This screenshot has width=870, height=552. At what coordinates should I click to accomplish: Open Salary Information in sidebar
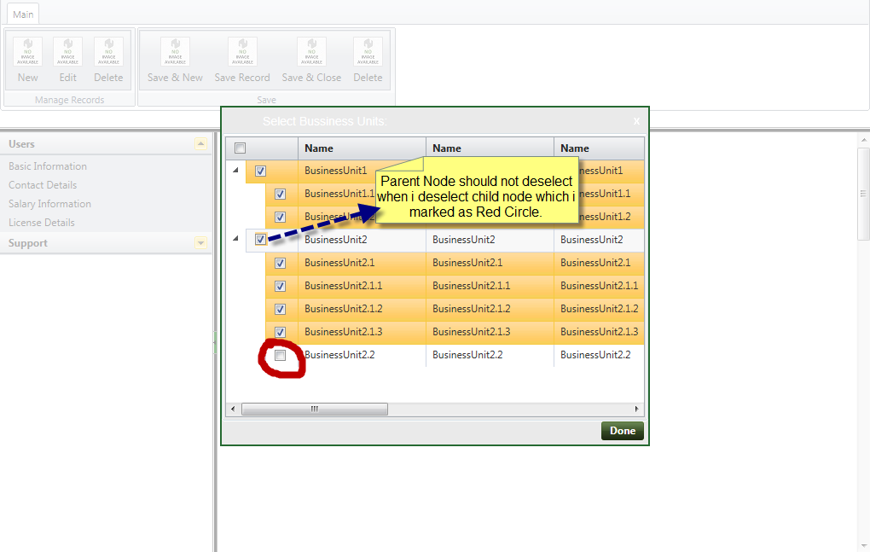click(x=50, y=204)
